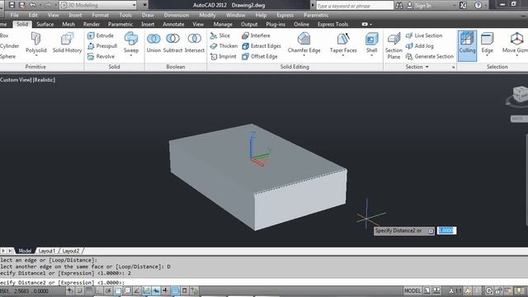Click the Cylinder primitive button
The image size is (528, 297).
coord(9,46)
